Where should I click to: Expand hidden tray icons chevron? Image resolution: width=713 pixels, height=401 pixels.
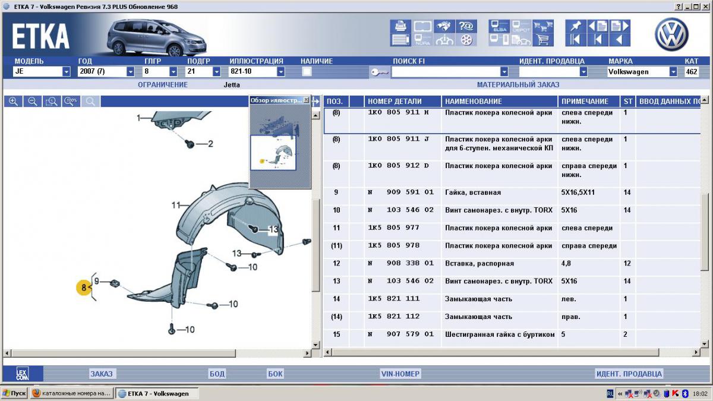621,394
